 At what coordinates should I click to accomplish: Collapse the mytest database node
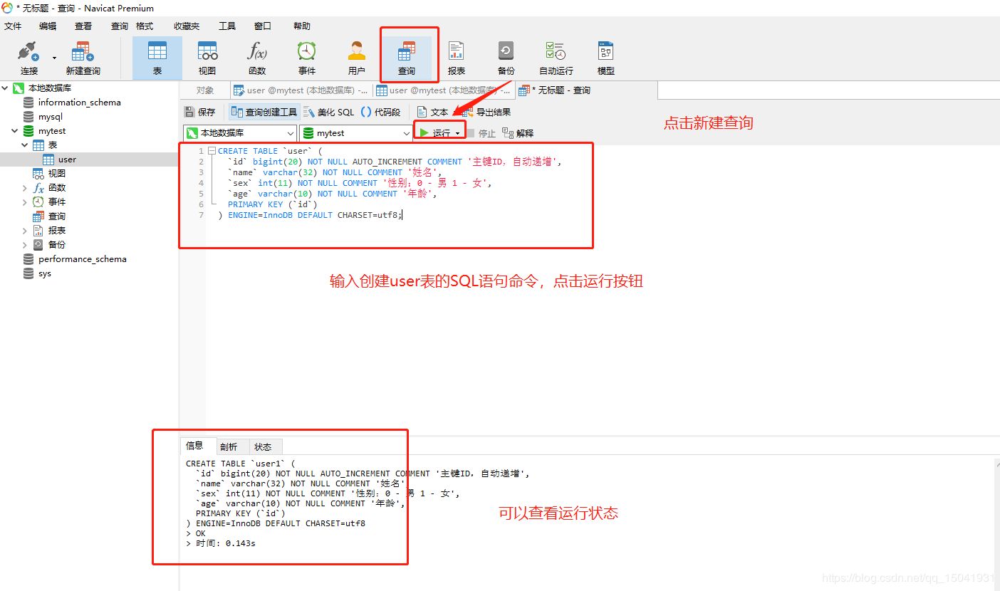click(x=15, y=131)
